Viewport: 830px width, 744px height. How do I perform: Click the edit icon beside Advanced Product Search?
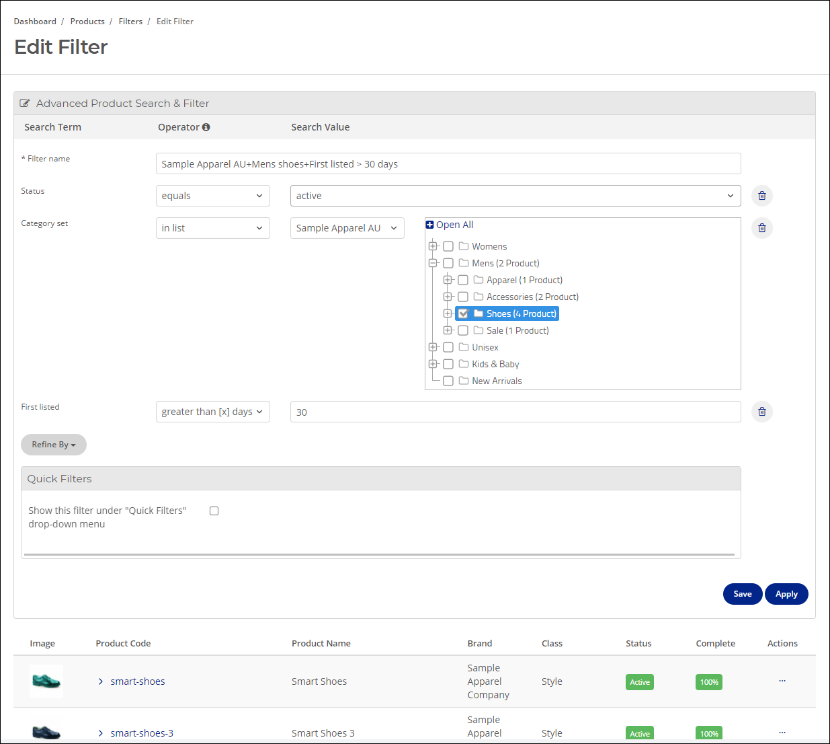coord(25,104)
